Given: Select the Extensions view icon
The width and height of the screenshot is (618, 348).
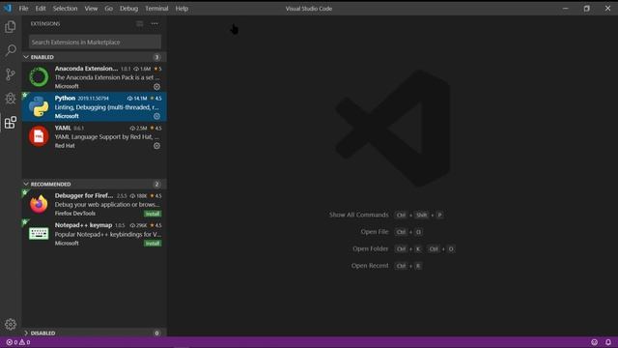Looking at the screenshot, I should click(11, 123).
